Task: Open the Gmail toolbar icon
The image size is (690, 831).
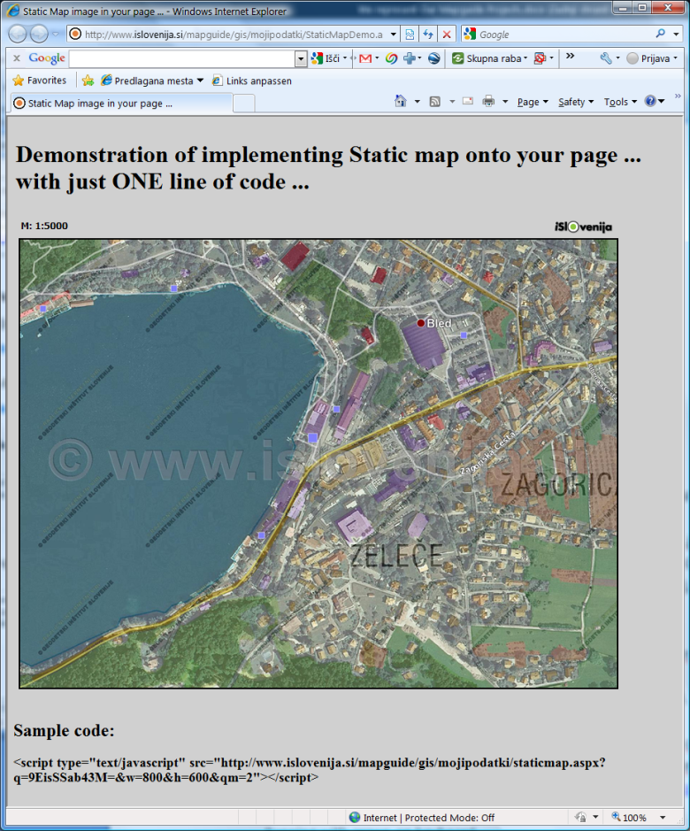Action: [x=365, y=58]
